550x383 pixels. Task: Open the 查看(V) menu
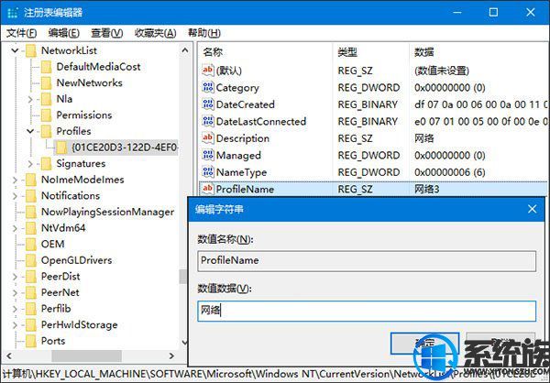[x=107, y=33]
